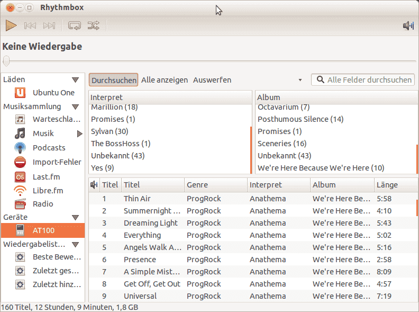Open the Import-Fehler error icon
Image resolution: width=419 pixels, height=312 pixels.
(x=20, y=162)
